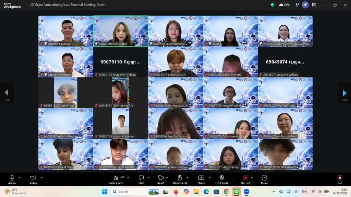Open File Explorer from the taskbar
The image size is (351, 197).
[x=196, y=192]
